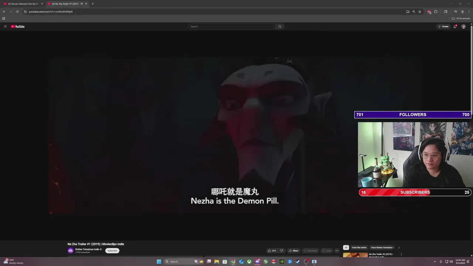
Task: Open Outlook from the taskbar
Action: click(241, 262)
